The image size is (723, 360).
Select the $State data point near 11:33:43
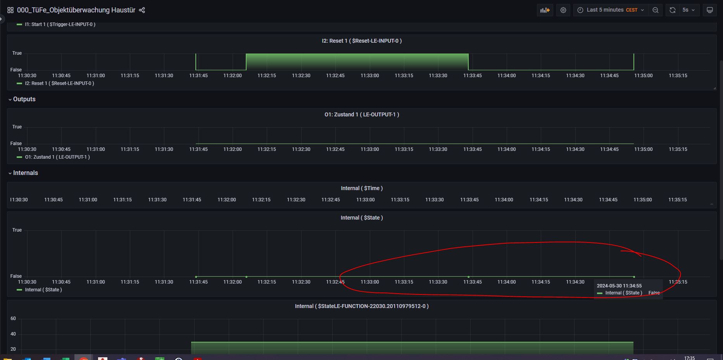(x=468, y=277)
